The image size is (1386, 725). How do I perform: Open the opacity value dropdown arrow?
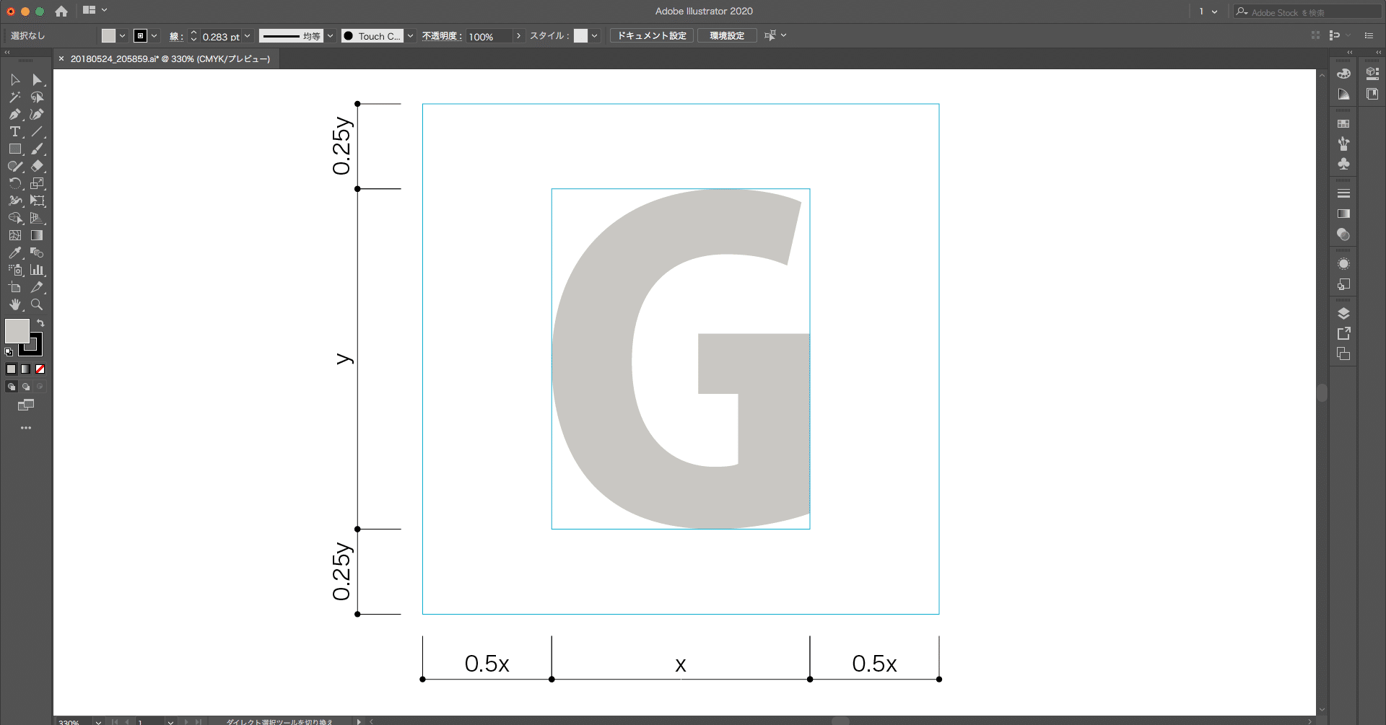(x=518, y=35)
